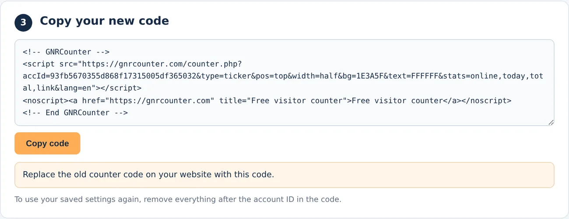
Task: Click the saved settings hint text below
Action: point(178,199)
